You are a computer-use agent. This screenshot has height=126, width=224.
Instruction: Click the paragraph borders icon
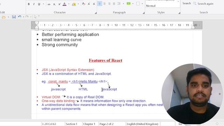tap(138, 3)
